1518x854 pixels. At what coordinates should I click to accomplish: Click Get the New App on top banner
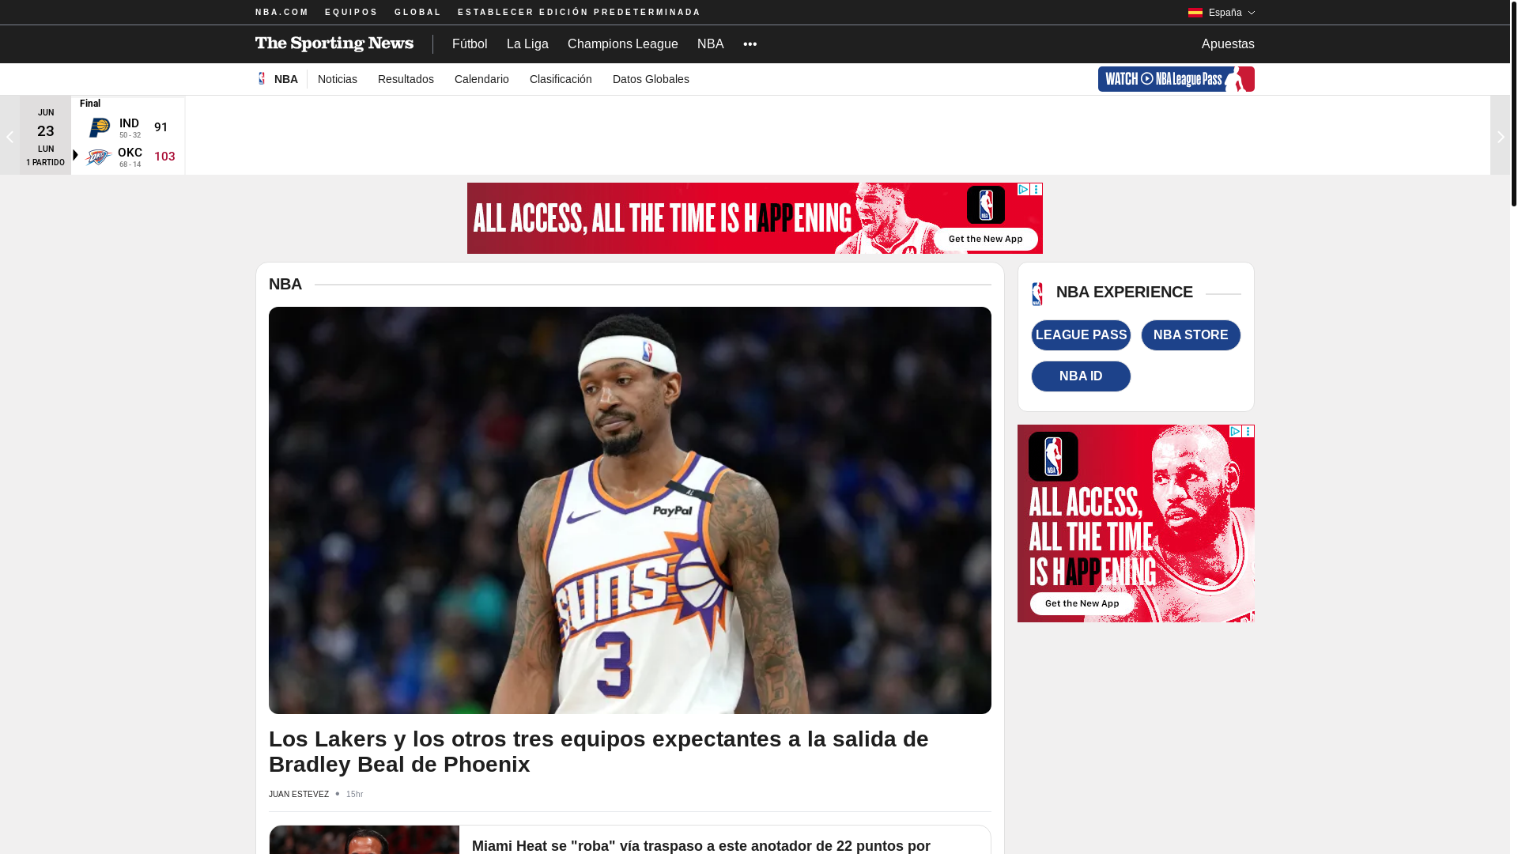986,239
